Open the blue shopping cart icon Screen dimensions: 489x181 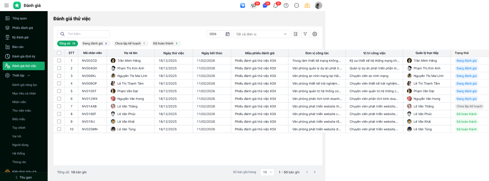tap(243, 6)
